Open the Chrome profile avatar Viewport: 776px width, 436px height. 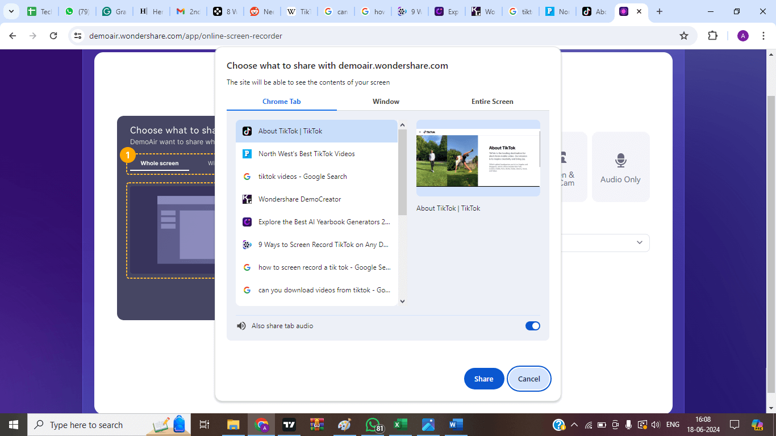743,36
